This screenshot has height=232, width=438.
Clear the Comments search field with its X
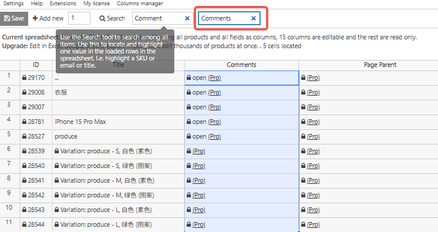click(x=254, y=18)
